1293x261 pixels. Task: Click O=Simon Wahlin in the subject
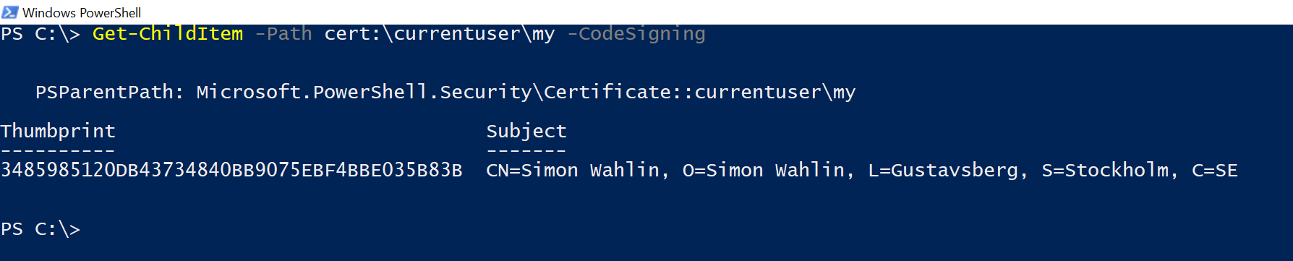[764, 171]
